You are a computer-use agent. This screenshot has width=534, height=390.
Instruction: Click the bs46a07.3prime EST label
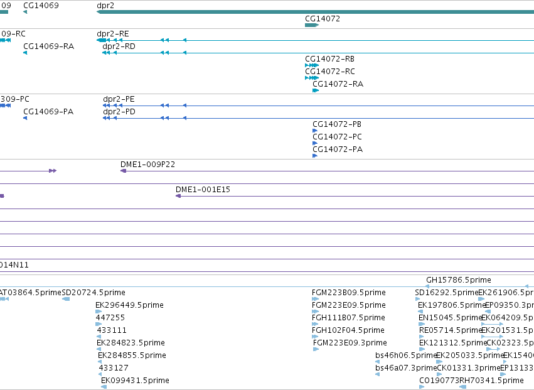pyautogui.click(x=406, y=368)
